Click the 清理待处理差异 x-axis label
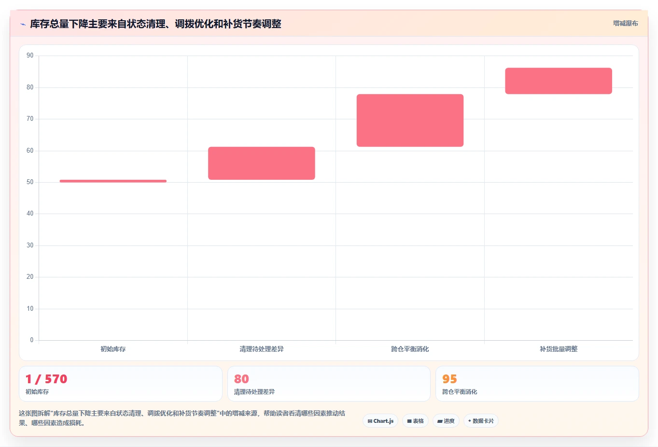The image size is (658, 447). (x=262, y=349)
